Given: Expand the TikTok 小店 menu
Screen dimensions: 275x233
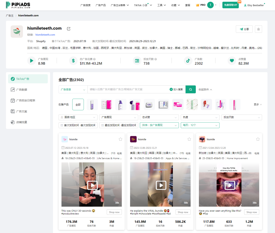Looking at the screenshot, I should pyautogui.click(x=143, y=5).
